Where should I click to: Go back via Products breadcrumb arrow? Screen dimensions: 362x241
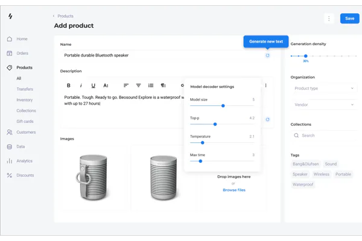(54, 16)
